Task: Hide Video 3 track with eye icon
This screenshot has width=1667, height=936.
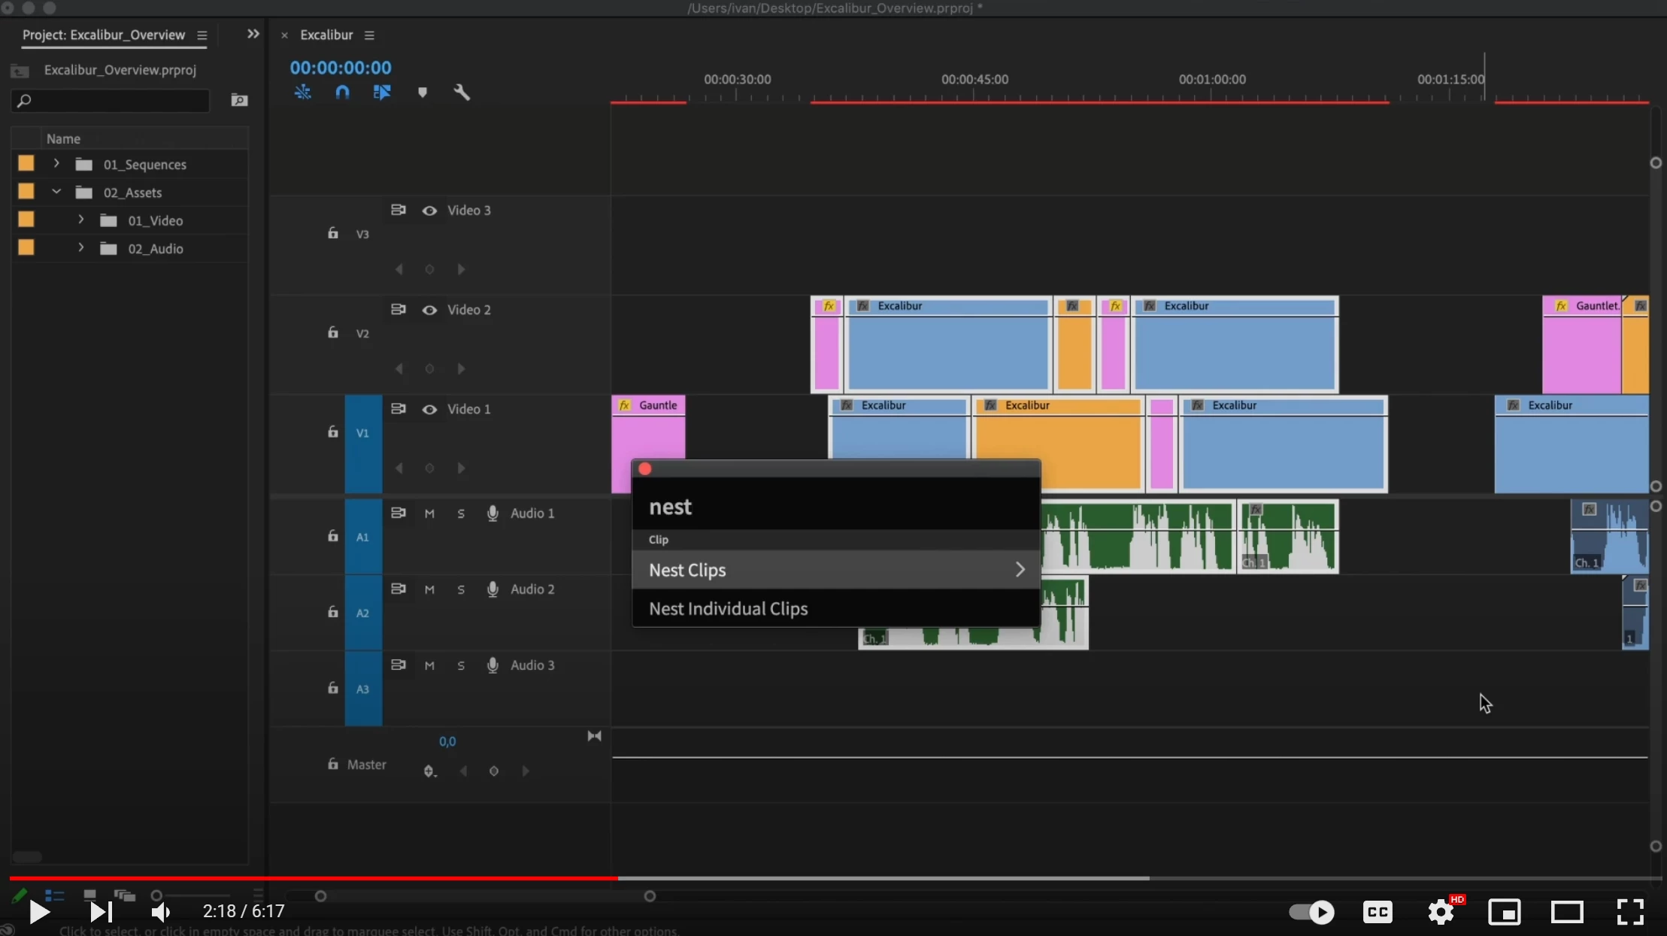Action: click(429, 211)
